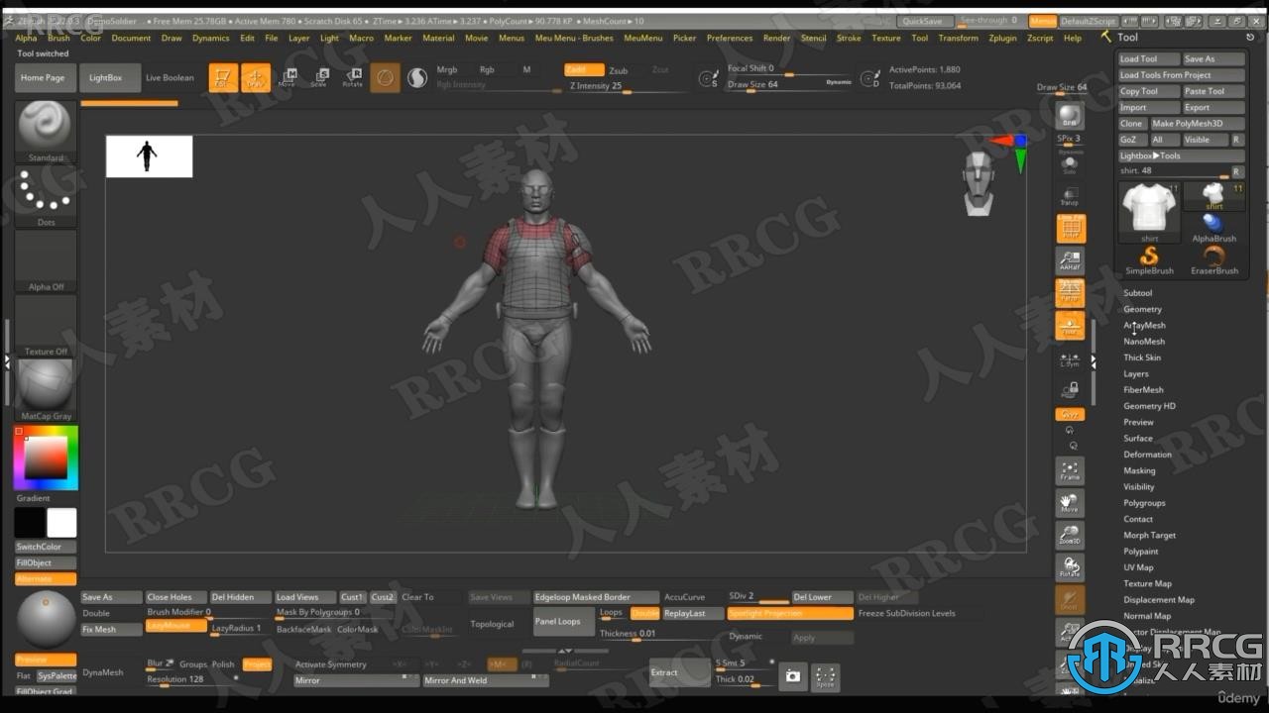Click the QuickSave button
This screenshot has height=713, width=1269.
[x=925, y=21]
